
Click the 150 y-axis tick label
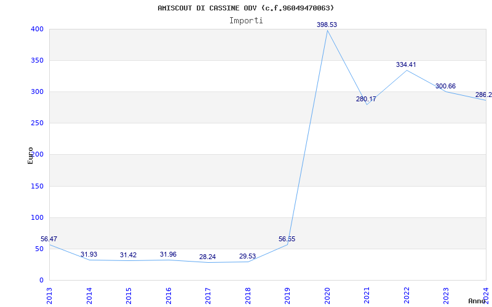[x=37, y=187]
